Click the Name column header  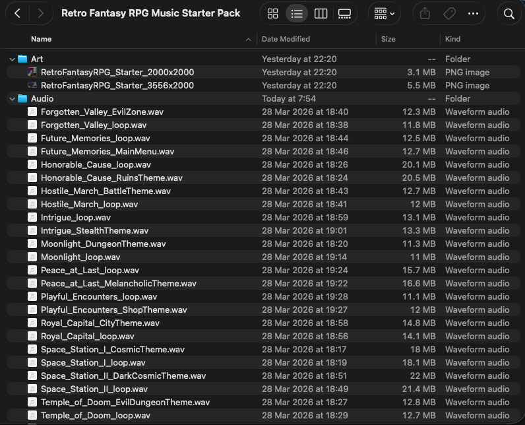[x=41, y=39]
